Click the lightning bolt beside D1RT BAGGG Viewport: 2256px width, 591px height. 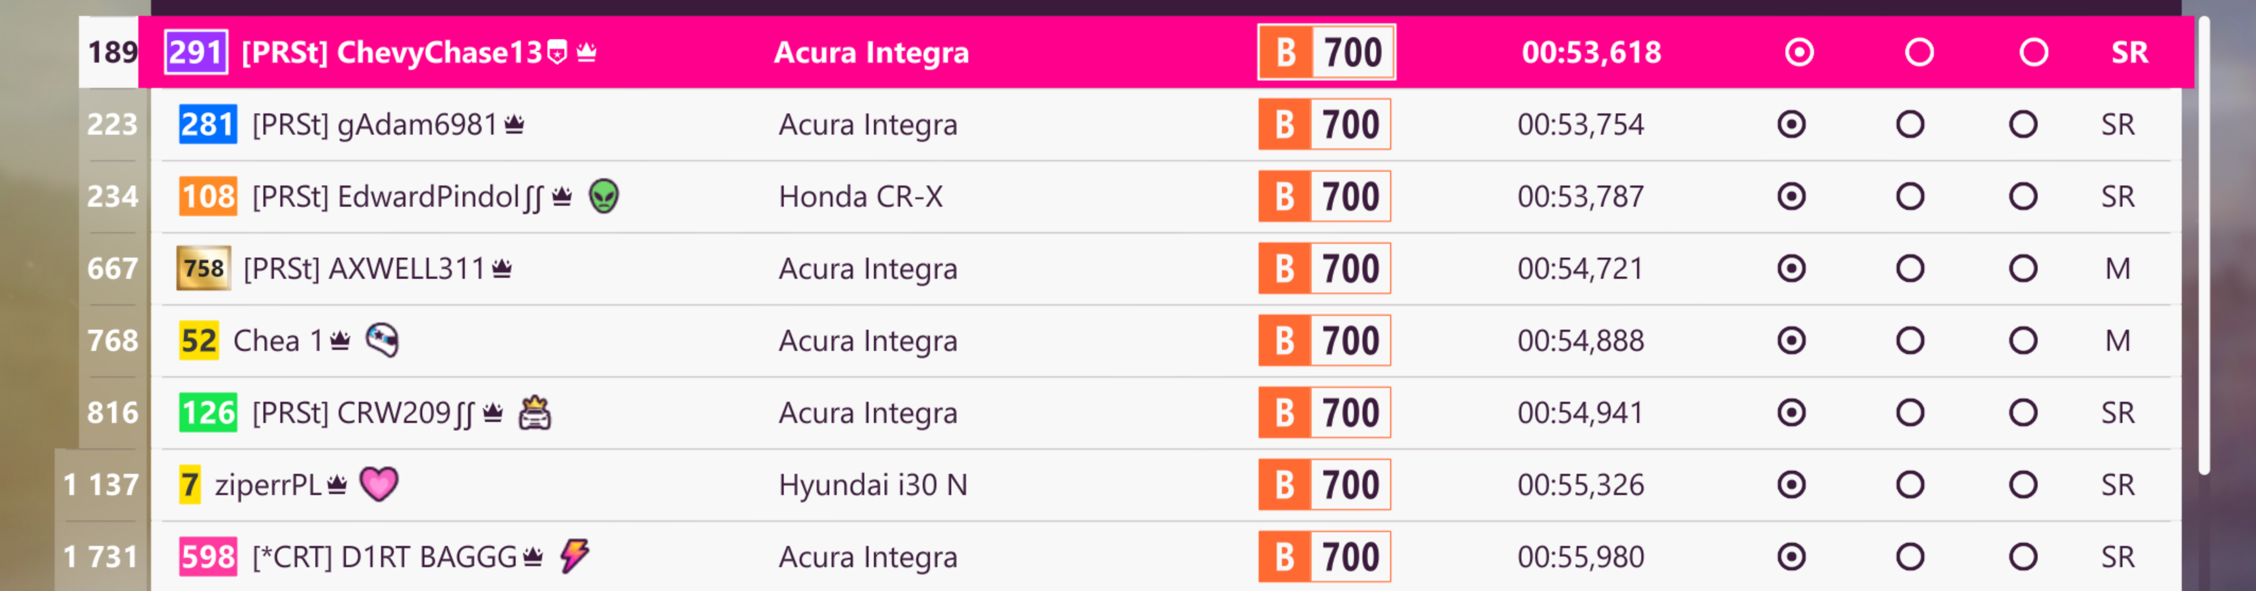tap(574, 555)
